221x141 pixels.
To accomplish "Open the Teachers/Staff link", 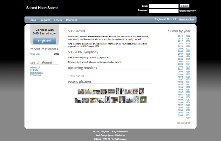I will (183, 123).
